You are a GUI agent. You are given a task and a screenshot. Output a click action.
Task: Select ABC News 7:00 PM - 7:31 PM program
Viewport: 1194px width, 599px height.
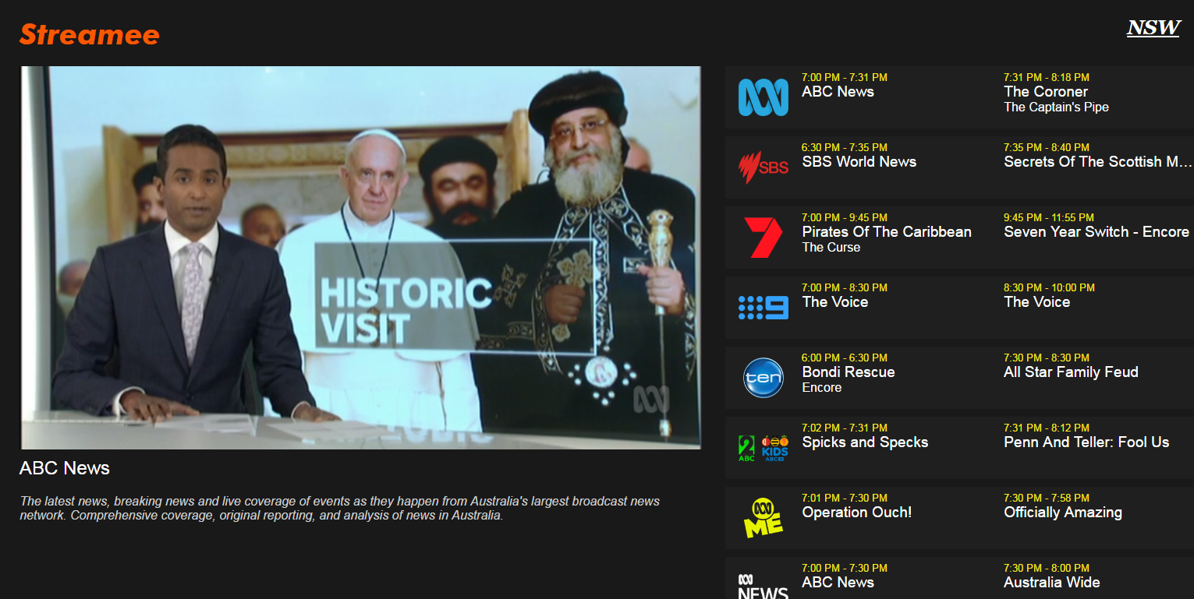tap(838, 92)
